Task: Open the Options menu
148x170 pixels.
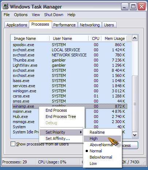Action: click(21, 15)
